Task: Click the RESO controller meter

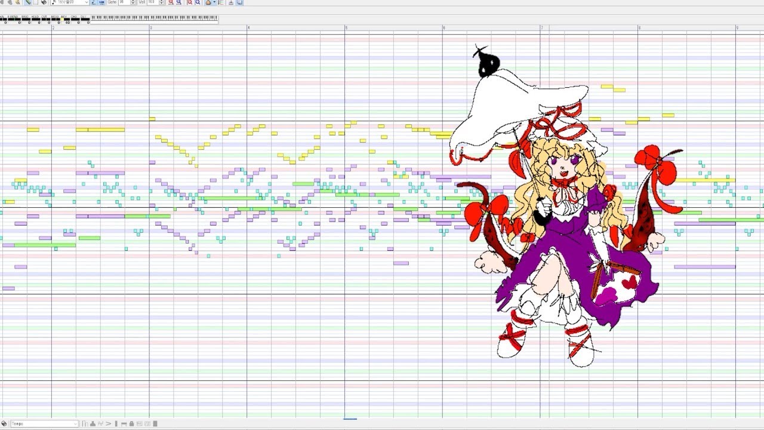Action: click(x=56, y=20)
